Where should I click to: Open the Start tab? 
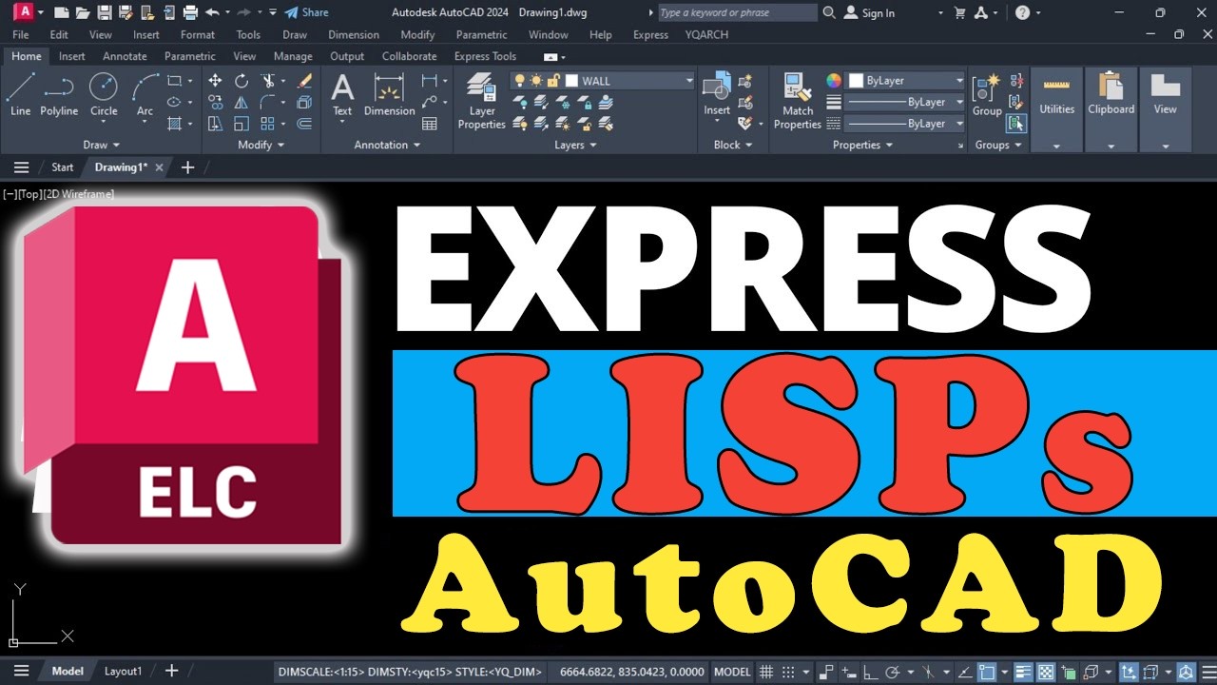62,167
